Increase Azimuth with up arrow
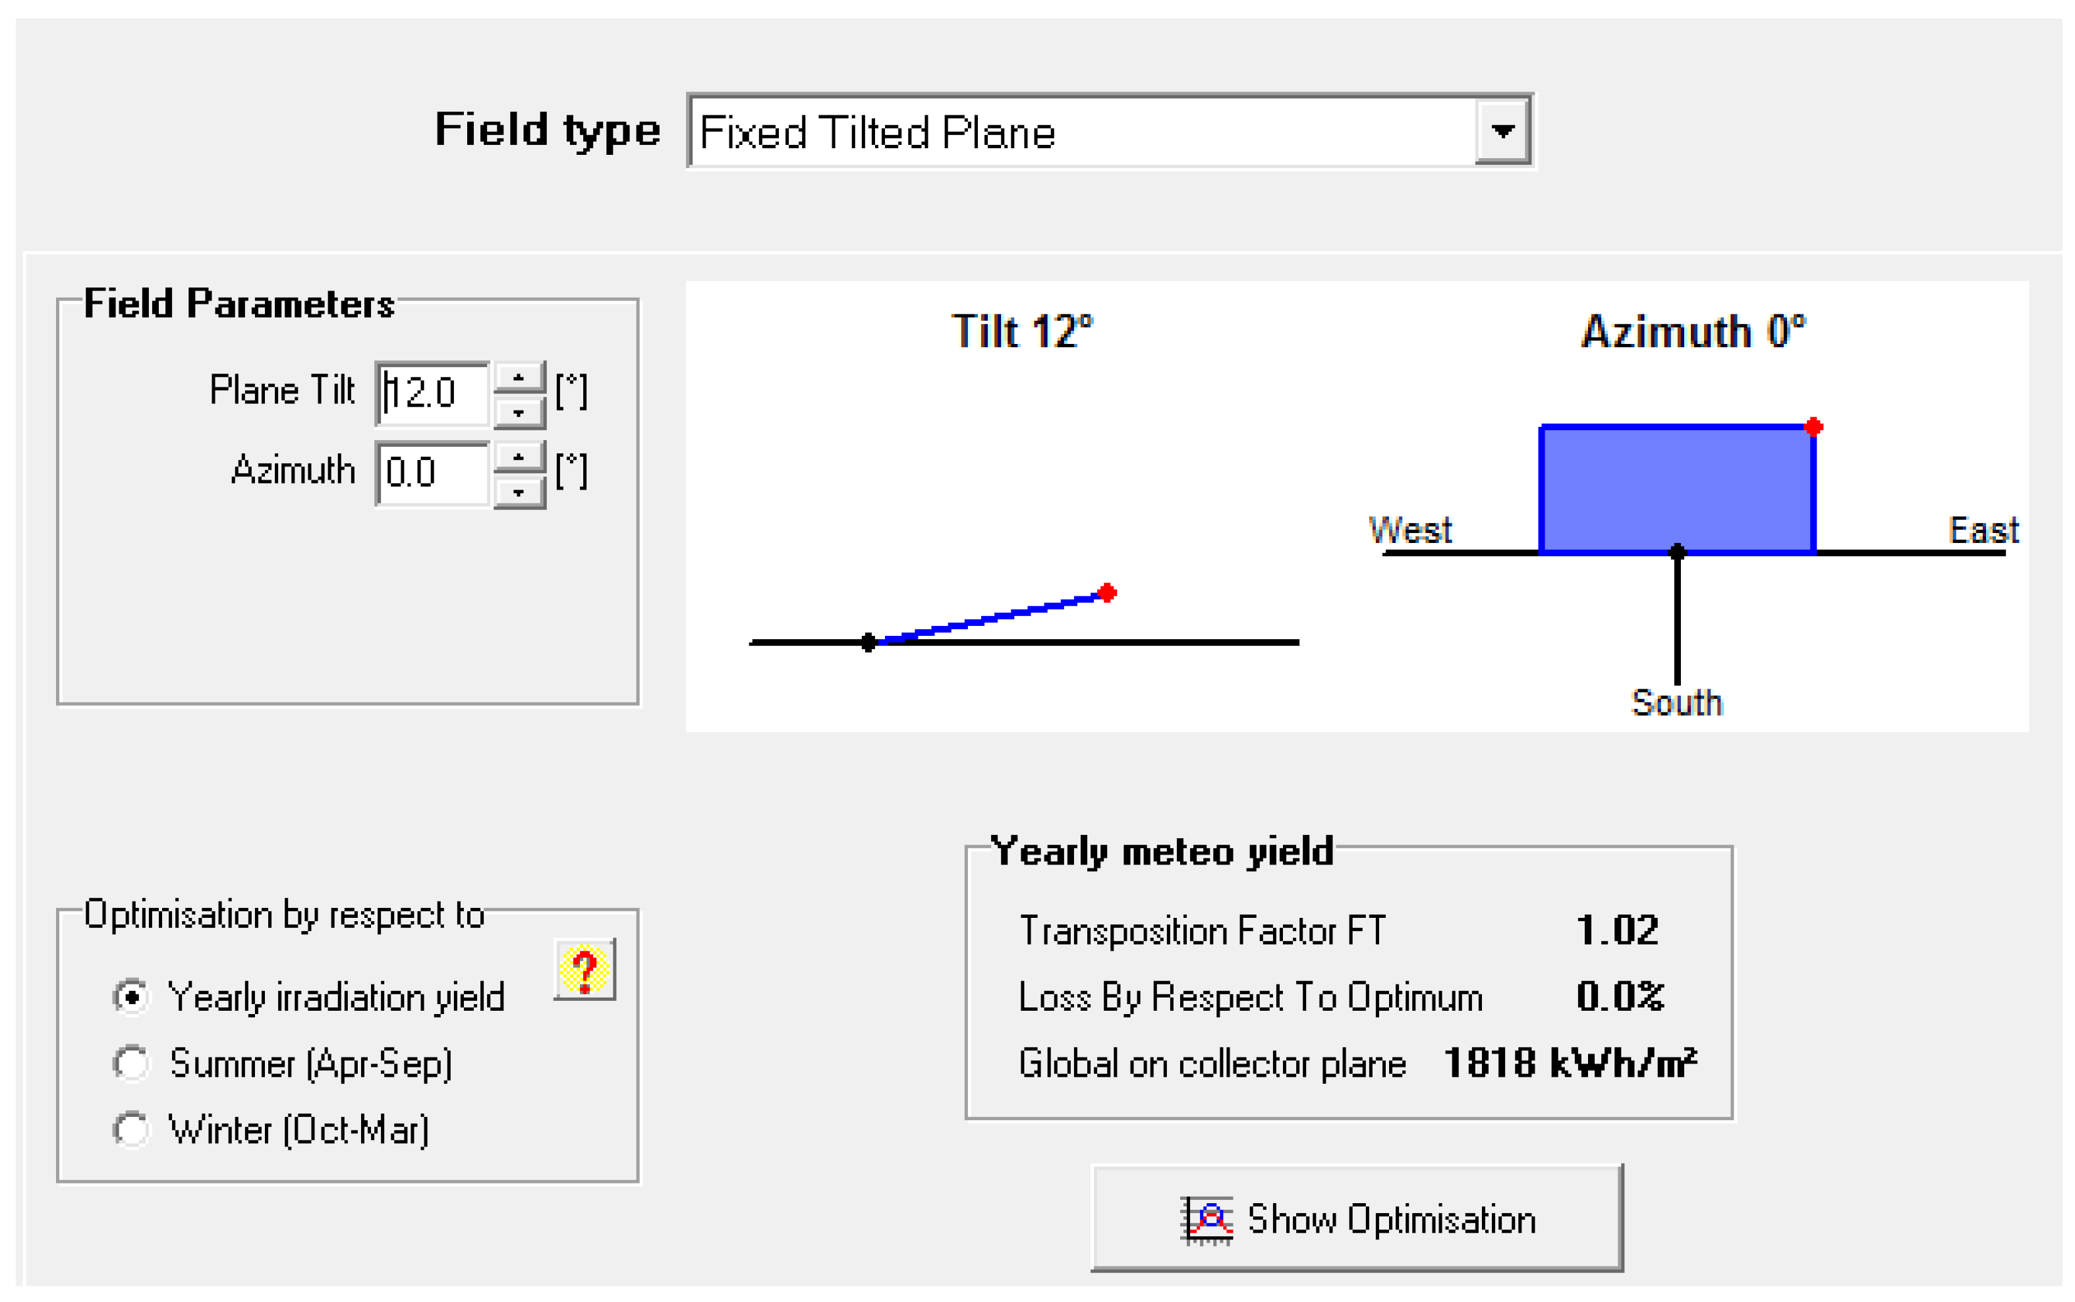The width and height of the screenshot is (2075, 1302). [x=519, y=457]
